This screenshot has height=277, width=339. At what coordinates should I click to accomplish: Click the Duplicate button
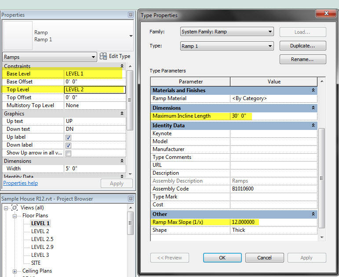(303, 46)
